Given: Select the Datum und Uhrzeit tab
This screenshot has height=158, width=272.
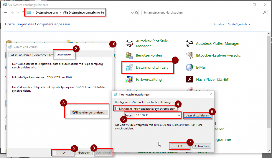Looking at the screenshot, I should tap(20, 55).
